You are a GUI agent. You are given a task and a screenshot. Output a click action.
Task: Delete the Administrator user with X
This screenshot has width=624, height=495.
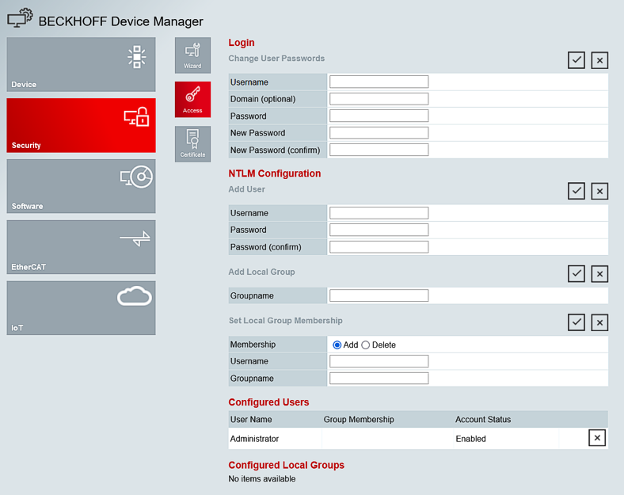tap(597, 438)
